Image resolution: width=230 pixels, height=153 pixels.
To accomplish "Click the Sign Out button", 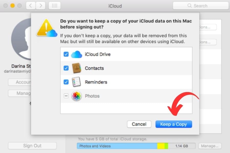I will [x=32, y=146].
